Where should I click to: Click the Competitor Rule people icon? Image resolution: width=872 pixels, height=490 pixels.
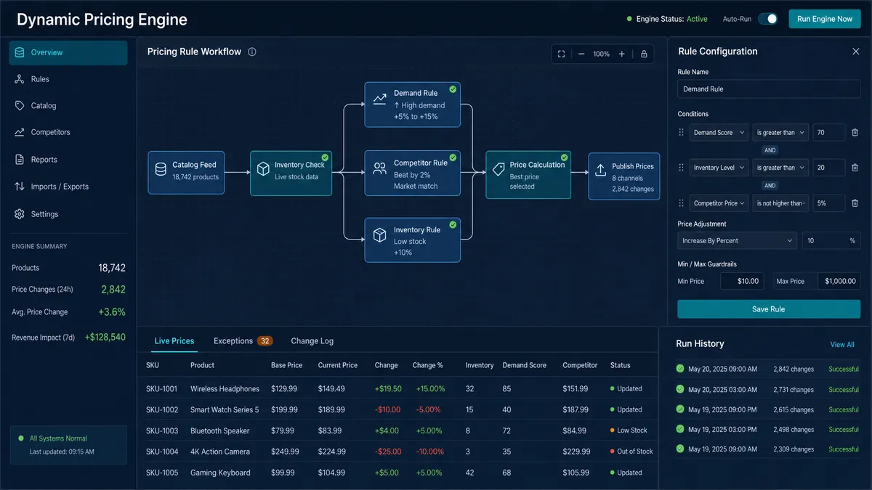pyautogui.click(x=379, y=168)
